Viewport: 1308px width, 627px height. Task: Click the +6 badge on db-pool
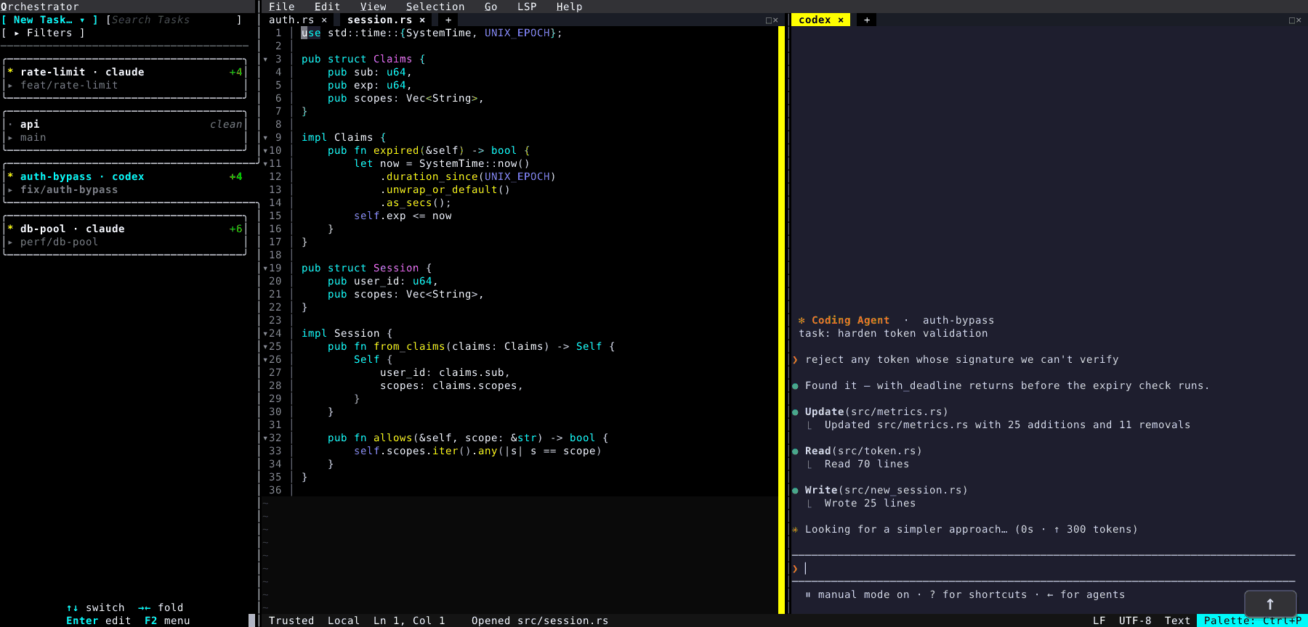click(x=235, y=229)
